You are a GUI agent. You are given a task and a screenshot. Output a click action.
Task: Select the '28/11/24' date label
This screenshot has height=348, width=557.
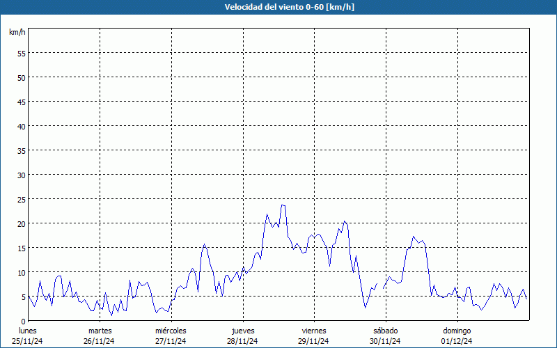[x=242, y=341]
